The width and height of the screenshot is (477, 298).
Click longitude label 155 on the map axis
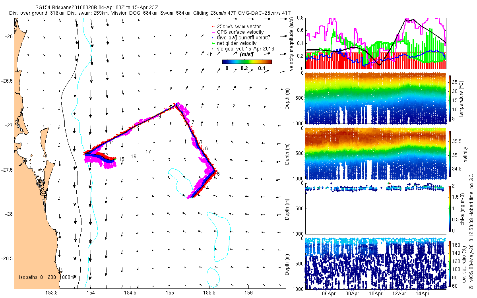pos(170,293)
